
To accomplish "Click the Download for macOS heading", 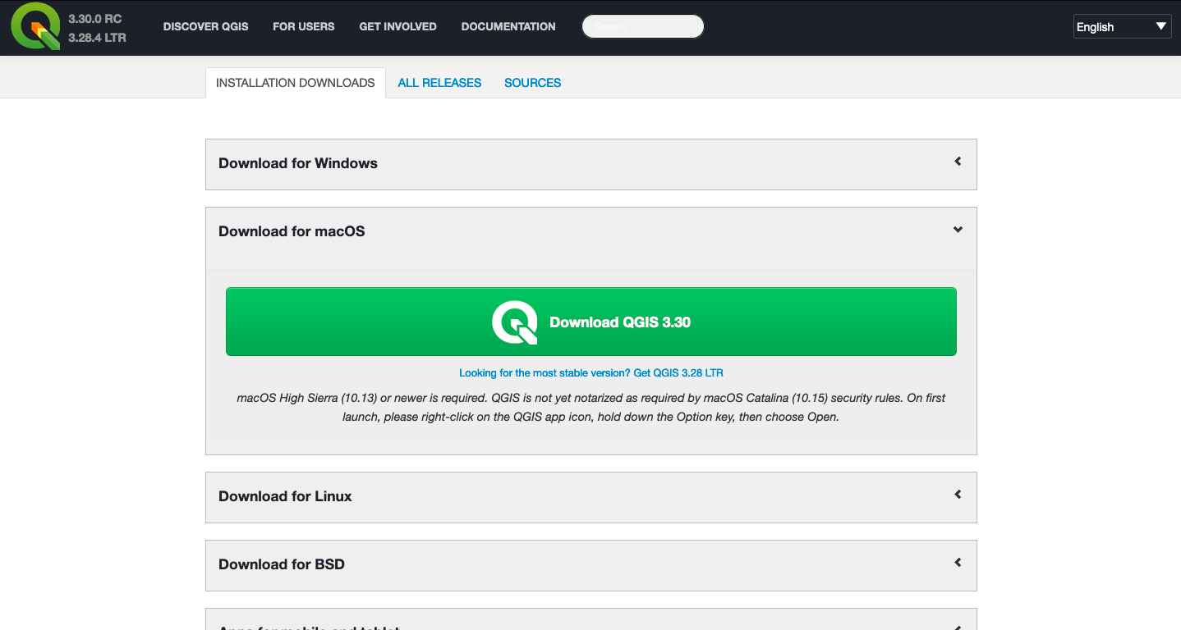I will pyautogui.click(x=292, y=231).
